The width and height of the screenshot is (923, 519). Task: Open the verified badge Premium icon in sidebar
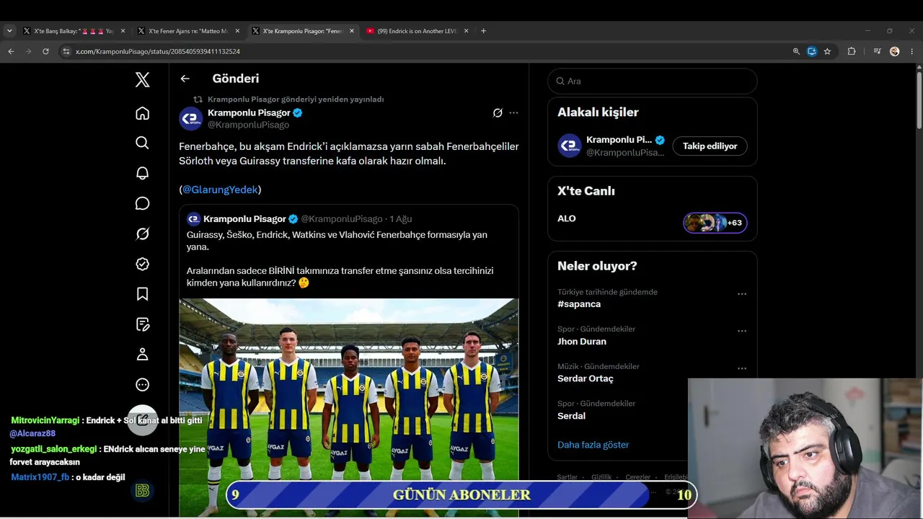[x=143, y=264]
